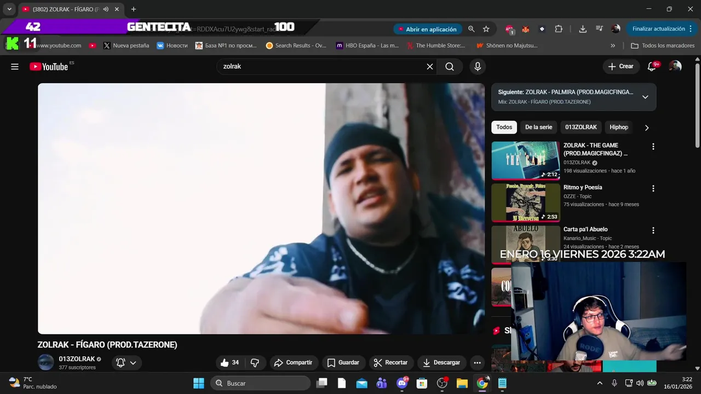Screen dimensions: 701x394
Task: Open options for ZOLRAK - THE GAME
Action: [x=653, y=147]
